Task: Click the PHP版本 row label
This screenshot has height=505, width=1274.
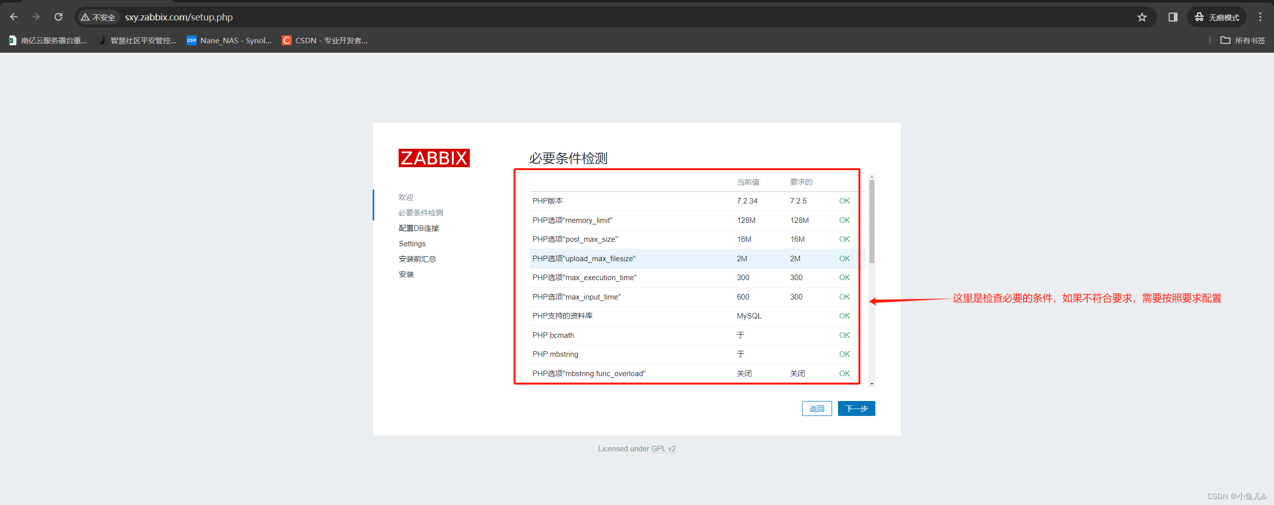Action: click(x=547, y=201)
